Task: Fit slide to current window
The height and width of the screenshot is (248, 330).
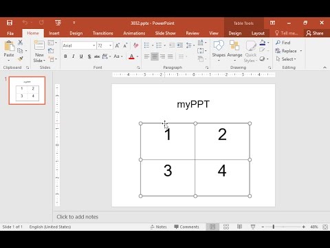Action: click(325, 227)
